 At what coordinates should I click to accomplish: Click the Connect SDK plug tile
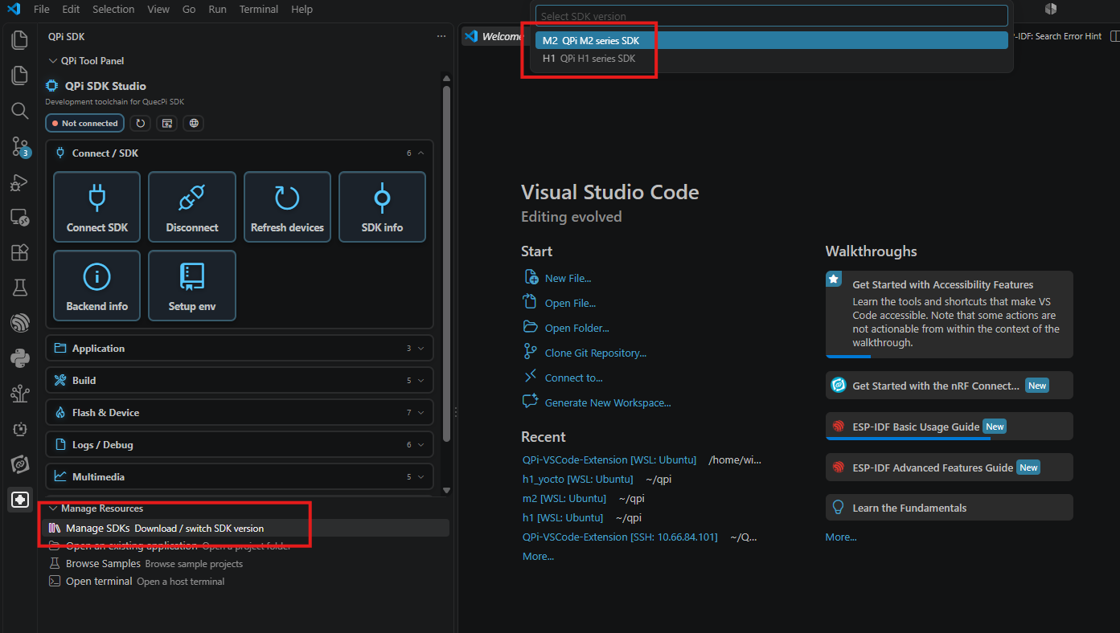96,206
